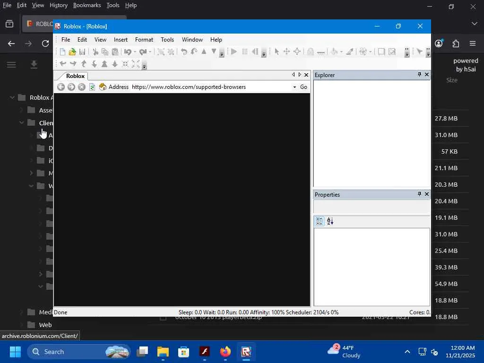Go back using the Studio browser Back button

pyautogui.click(x=61, y=87)
